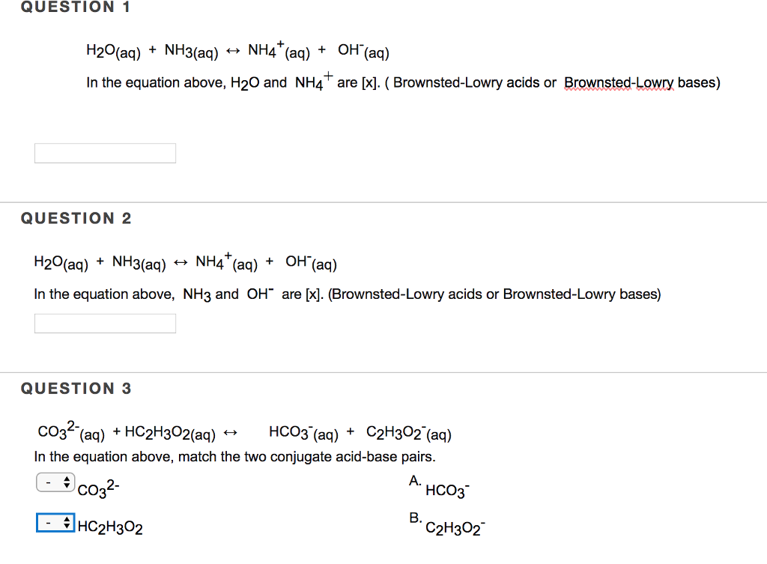Click the stepper arrows on the CO3²⁻ selector

point(66,482)
